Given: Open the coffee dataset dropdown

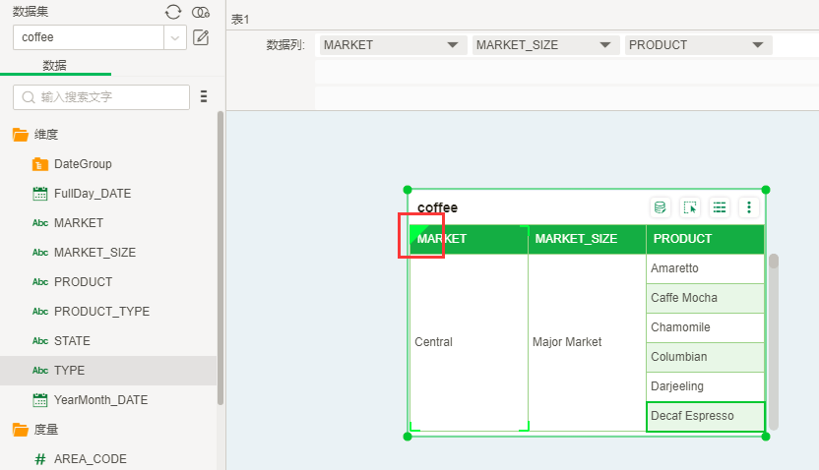Looking at the screenshot, I should click(175, 37).
